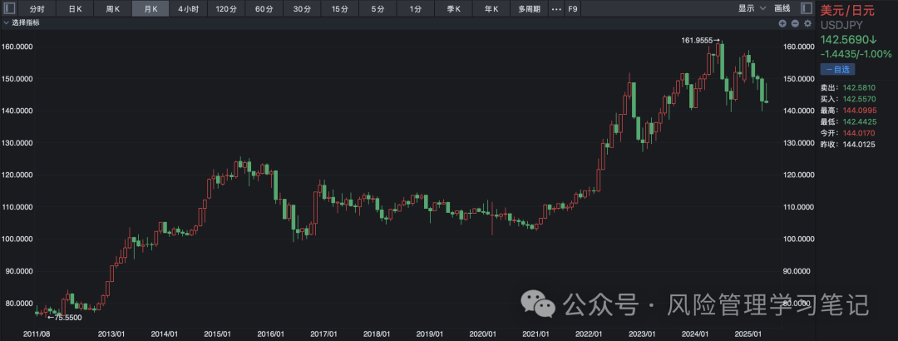Switch to the 1分 period
898x341 pixels.
415,8
